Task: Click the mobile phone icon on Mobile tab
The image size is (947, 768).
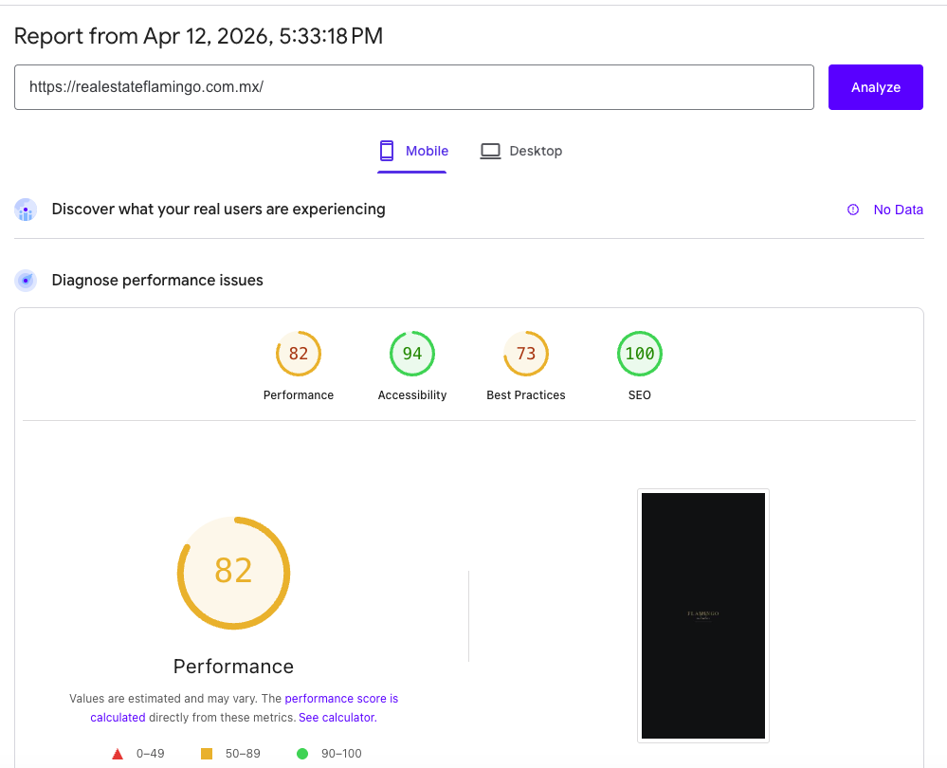Action: click(x=386, y=150)
